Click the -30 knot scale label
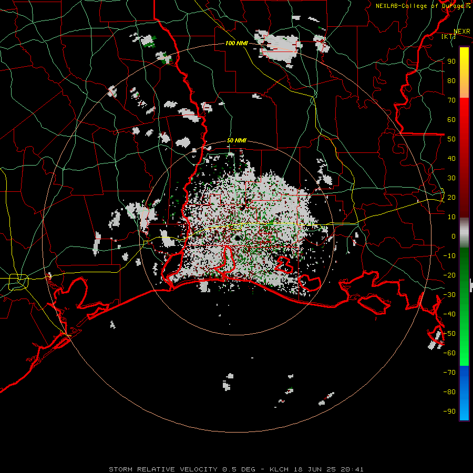Viewport: 473px width, 473px height. tap(449, 295)
